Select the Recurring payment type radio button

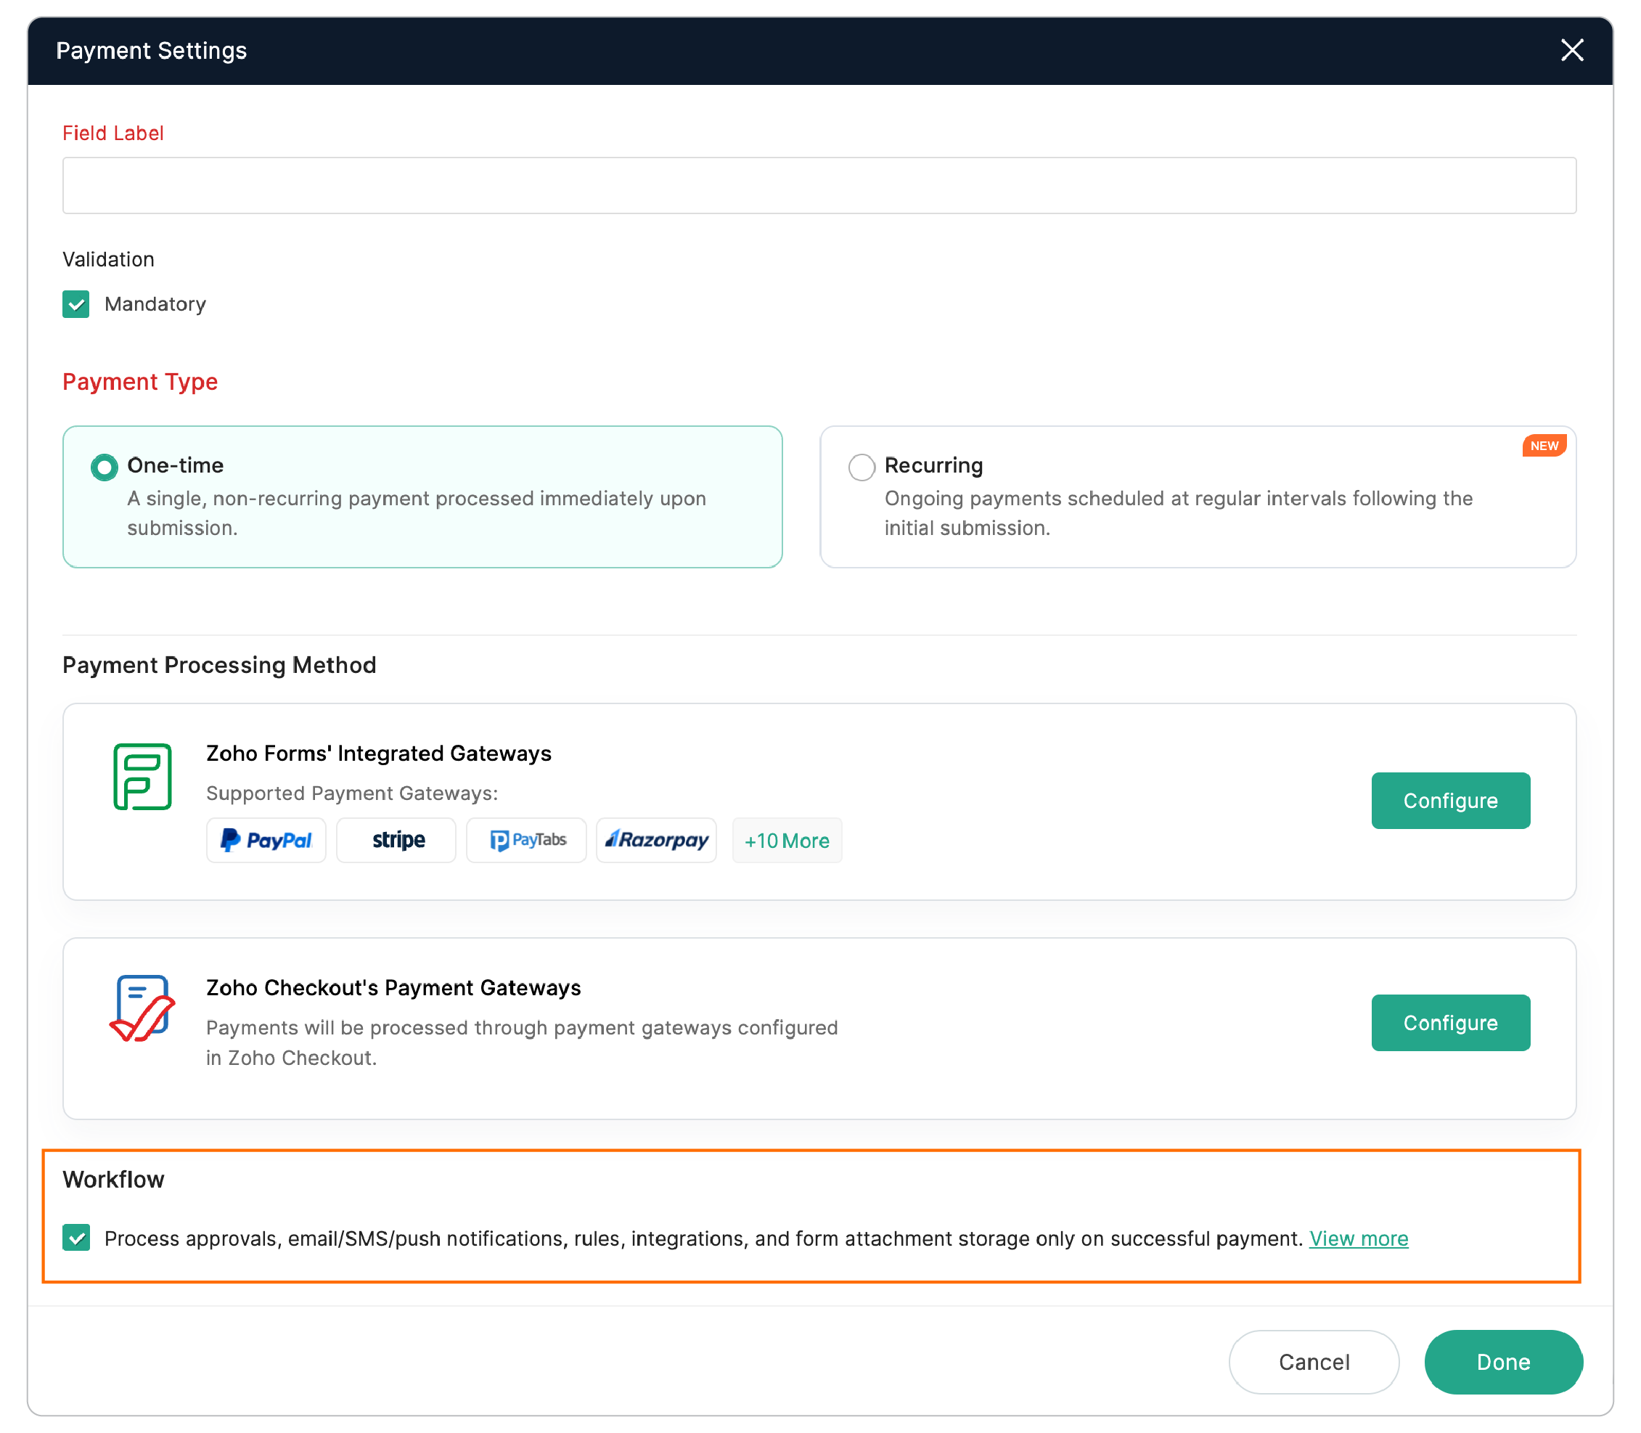pos(861,466)
